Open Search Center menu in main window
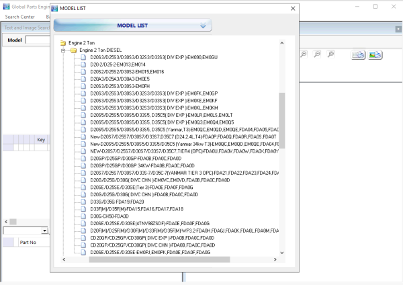 click(x=19, y=17)
